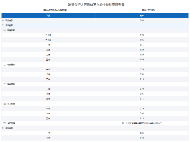
Task: Click the (二) 零存整取 subsection label
Action: point(9,65)
